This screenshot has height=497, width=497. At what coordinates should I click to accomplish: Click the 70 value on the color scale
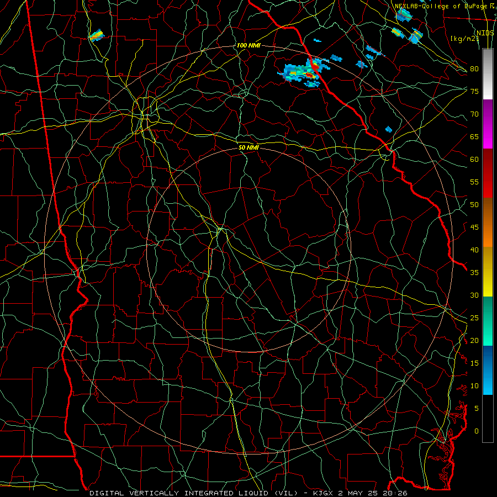tap(474, 114)
